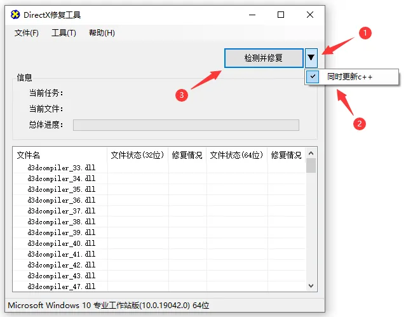Click 修复情况 header after 64位 column
This screenshot has width=406, height=317.
point(287,155)
